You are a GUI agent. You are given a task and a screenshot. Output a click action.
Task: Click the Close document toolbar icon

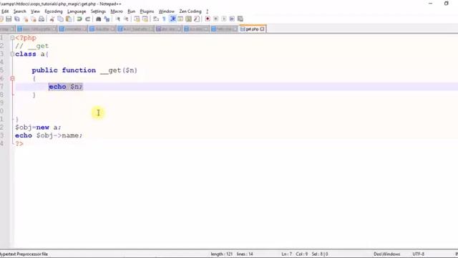pyautogui.click(x=26, y=19)
